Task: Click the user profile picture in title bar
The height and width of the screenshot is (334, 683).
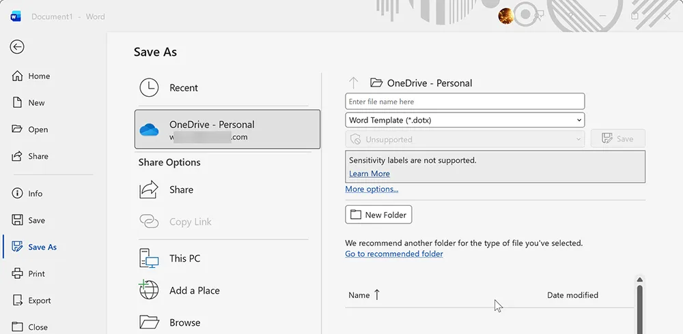Action: (506, 16)
